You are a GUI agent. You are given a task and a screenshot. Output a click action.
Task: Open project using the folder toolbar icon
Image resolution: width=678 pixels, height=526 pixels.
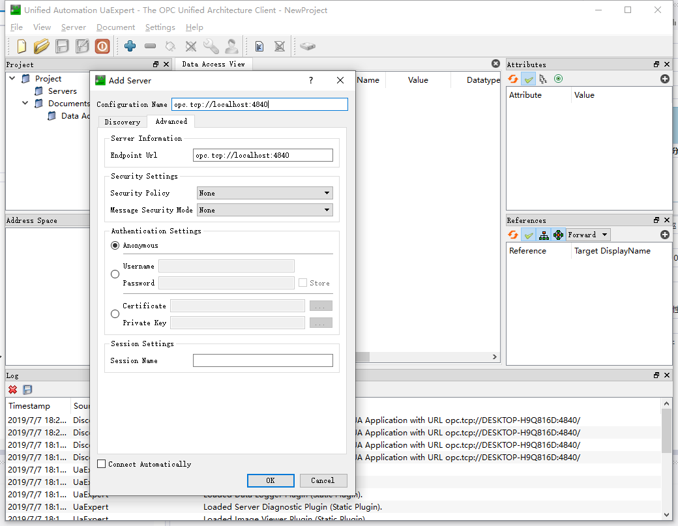point(42,46)
